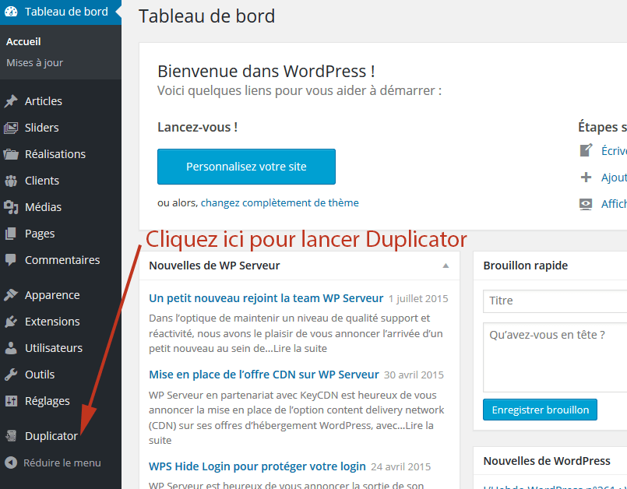627x489 pixels.
Task: Open WPS Hide Login article link
Action: (257, 466)
